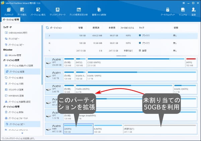Select the J: partition row in table
The width and height of the screenshot is (201, 141).
(x=121, y=36)
